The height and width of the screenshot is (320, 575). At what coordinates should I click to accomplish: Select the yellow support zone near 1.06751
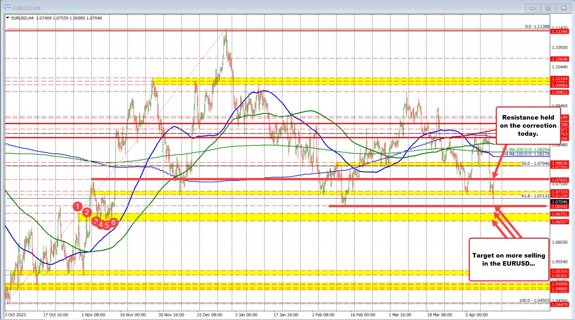(x=270, y=218)
